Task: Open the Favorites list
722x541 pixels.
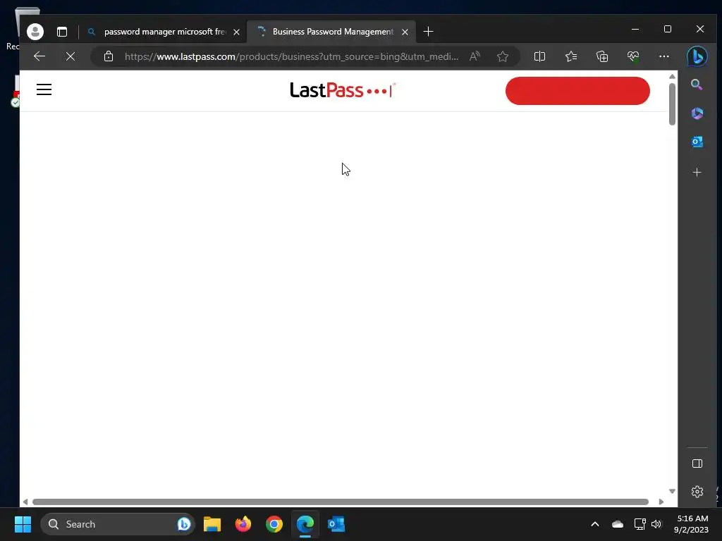Action: click(571, 56)
